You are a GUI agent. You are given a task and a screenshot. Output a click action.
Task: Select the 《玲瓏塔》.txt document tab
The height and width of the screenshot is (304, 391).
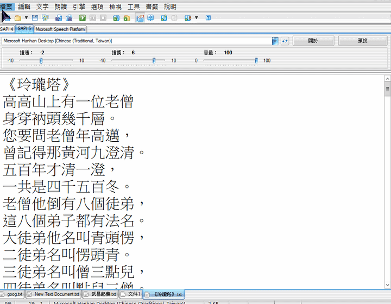(164, 295)
